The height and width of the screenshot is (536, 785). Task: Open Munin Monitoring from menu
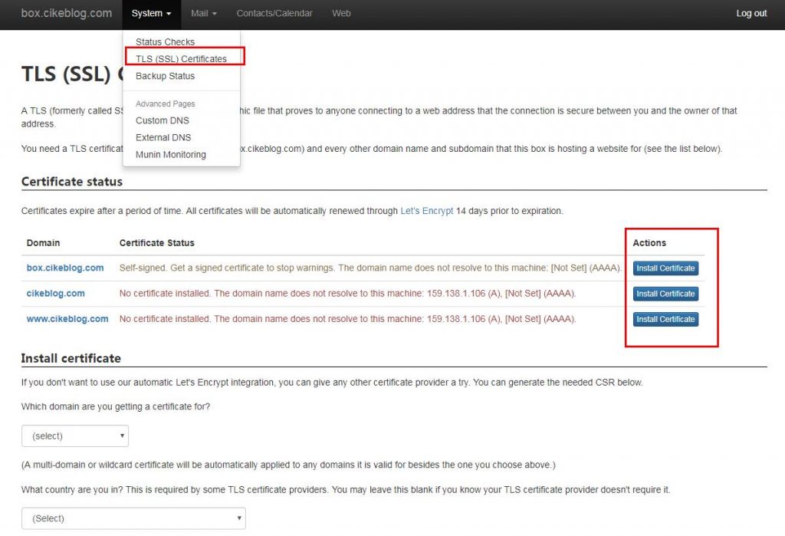(x=170, y=154)
